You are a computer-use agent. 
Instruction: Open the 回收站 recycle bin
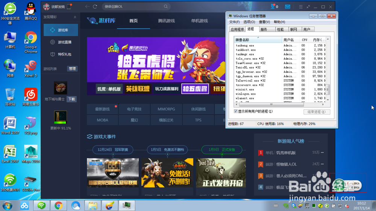(10, 97)
